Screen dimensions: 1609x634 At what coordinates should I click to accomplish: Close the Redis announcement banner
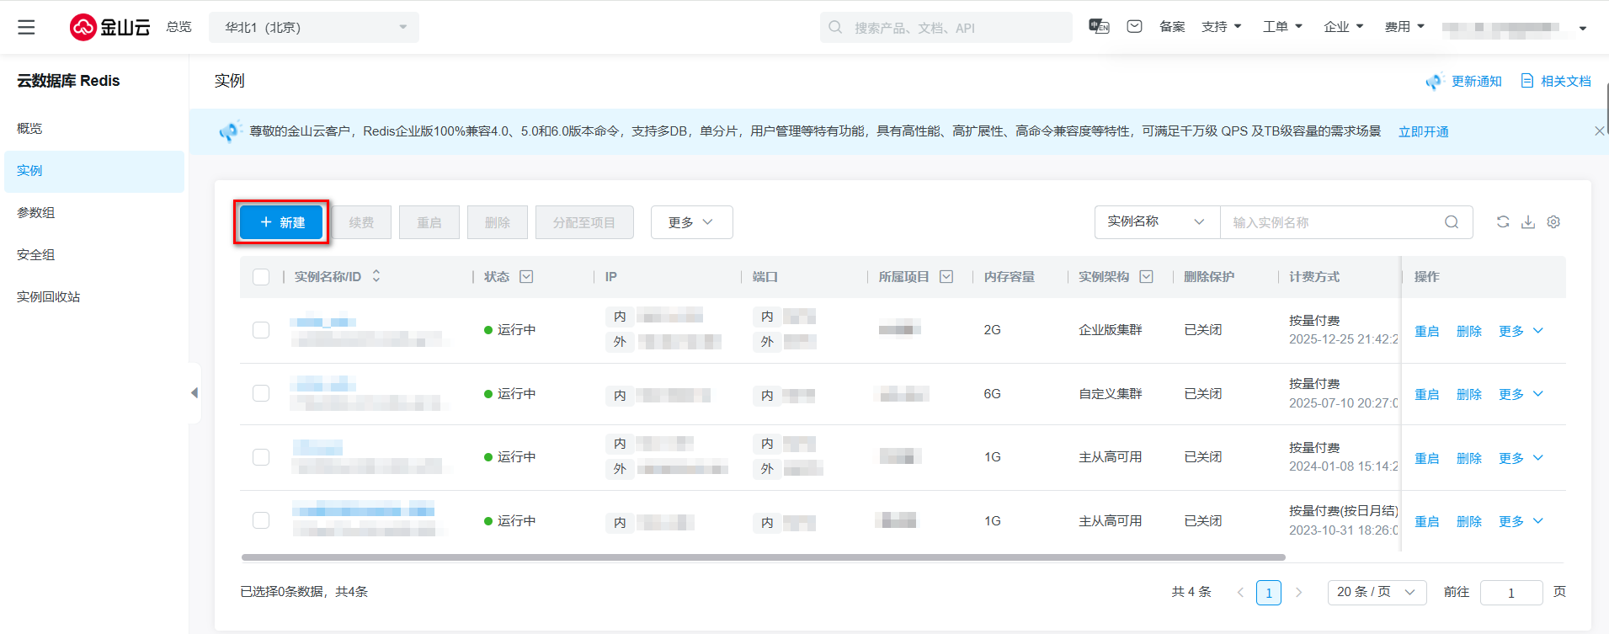tap(1599, 131)
